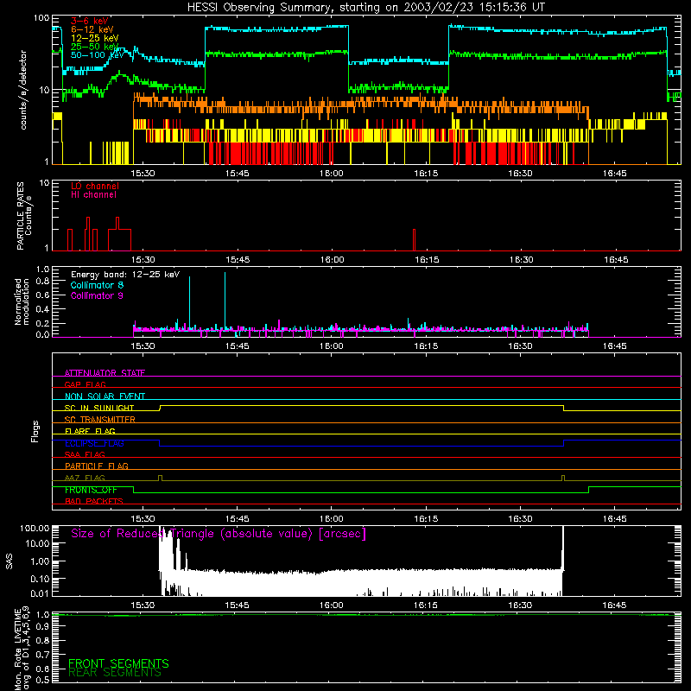This screenshot has height=691, width=691.
Task: Click the 15:45 tick label under the modulation plot
Action: click(x=237, y=346)
